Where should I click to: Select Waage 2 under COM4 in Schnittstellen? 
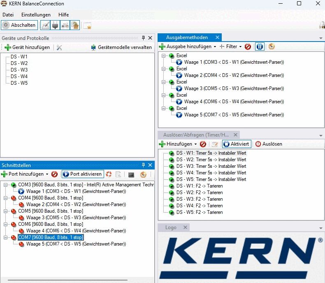click(x=76, y=204)
